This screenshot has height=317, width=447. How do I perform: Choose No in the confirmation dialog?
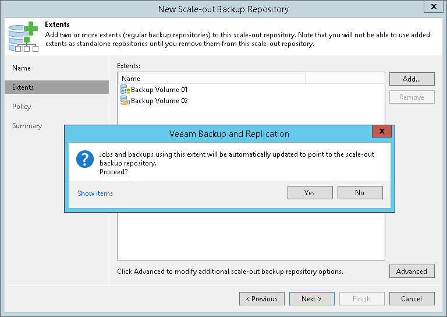[360, 193]
